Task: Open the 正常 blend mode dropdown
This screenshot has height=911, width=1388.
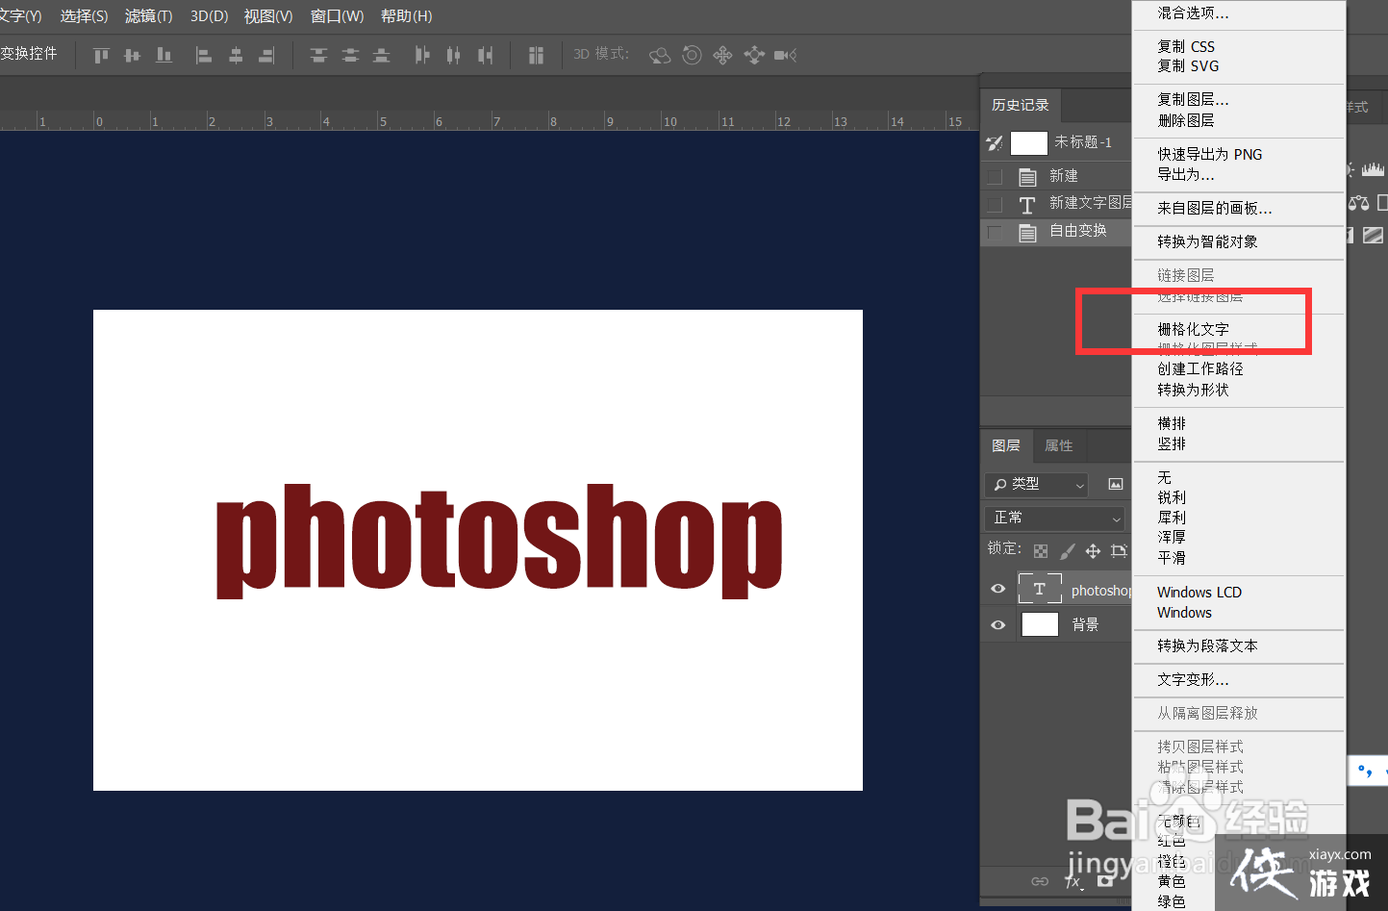Action: [1055, 518]
